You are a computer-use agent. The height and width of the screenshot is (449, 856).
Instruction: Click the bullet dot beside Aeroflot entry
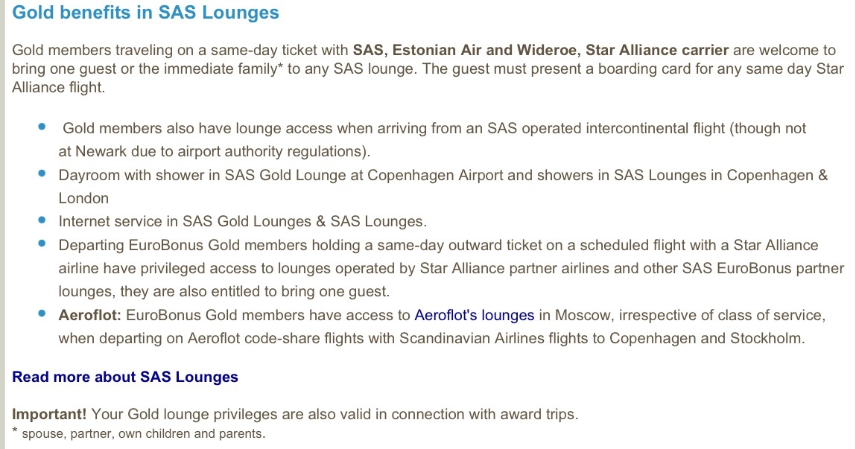tap(42, 313)
